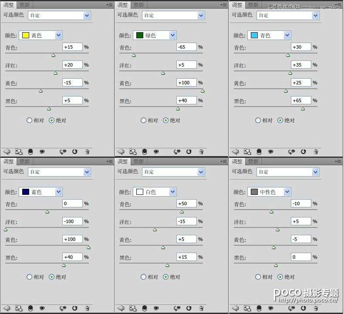Switch to 蒙版 tab in white (白色) panel
This screenshot has height=314, width=344.
coord(138,161)
